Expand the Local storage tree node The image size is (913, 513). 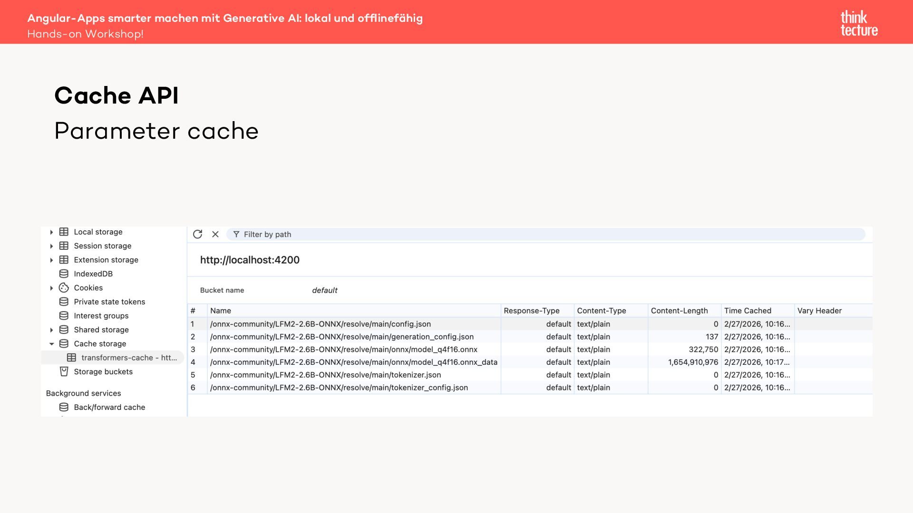click(51, 232)
